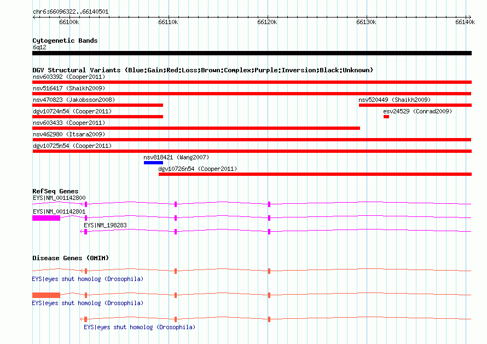Click the small esv24529 (Conrad2009) red bar

pos(386,117)
